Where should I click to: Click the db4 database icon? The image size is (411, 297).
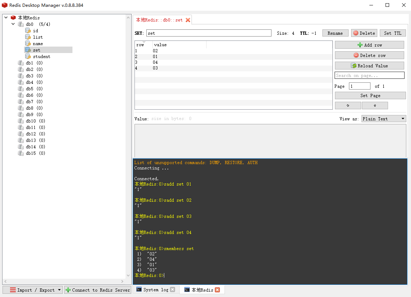tap(21, 82)
